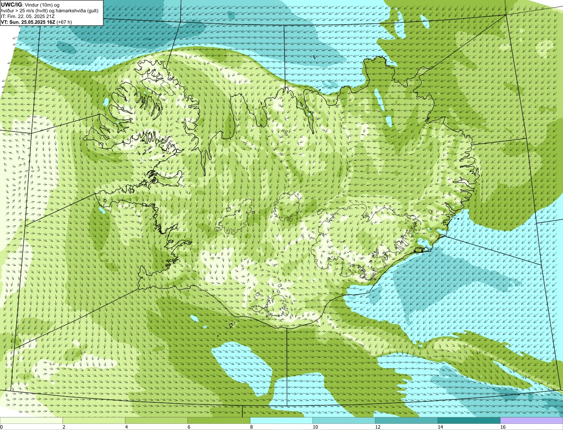Click the 14–16 m/s dark teal legend swatch
This screenshot has width=563, height=430.
(x=469, y=420)
